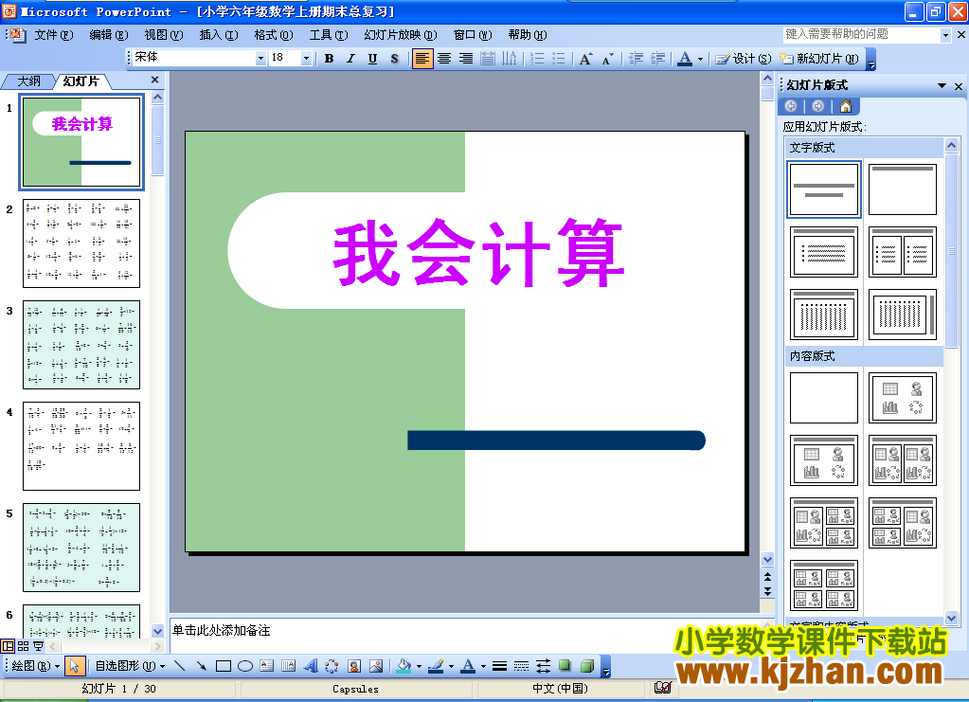Viewport: 969px width, 702px height.
Task: Click the 设计 button
Action: point(744,59)
